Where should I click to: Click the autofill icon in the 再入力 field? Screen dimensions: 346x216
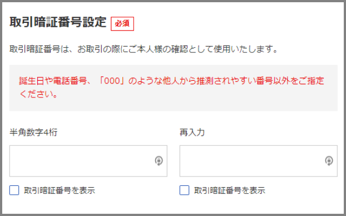(x=329, y=161)
